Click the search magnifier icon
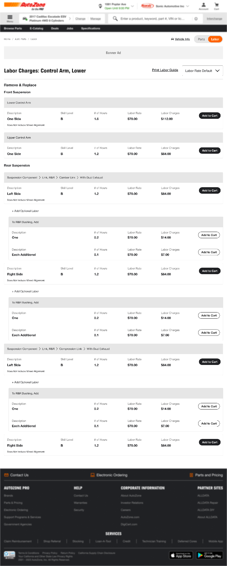The width and height of the screenshot is (227, 566). (115, 19)
